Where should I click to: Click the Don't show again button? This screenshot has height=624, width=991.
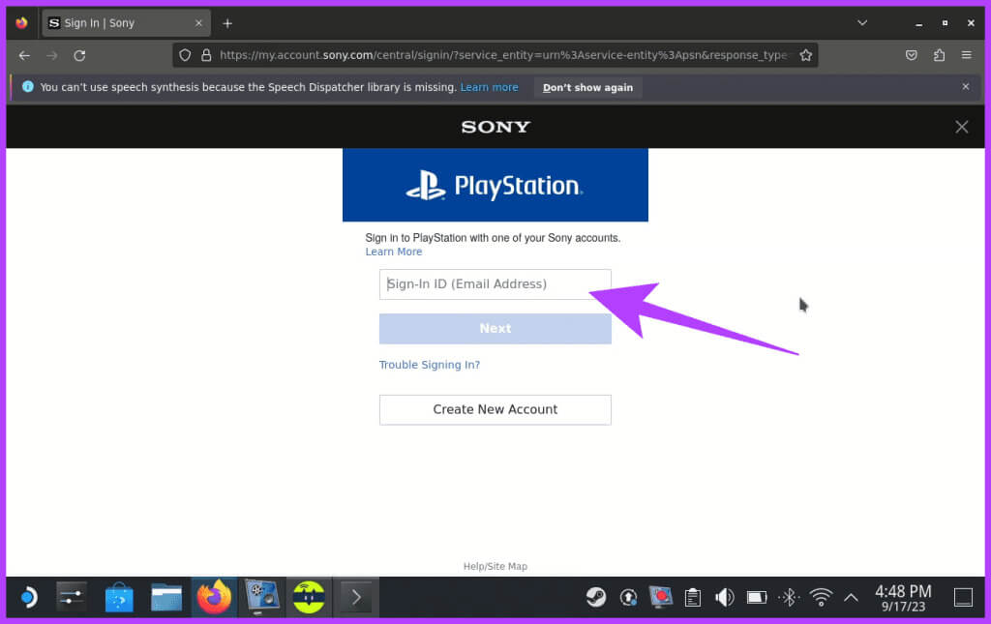pyautogui.click(x=587, y=87)
